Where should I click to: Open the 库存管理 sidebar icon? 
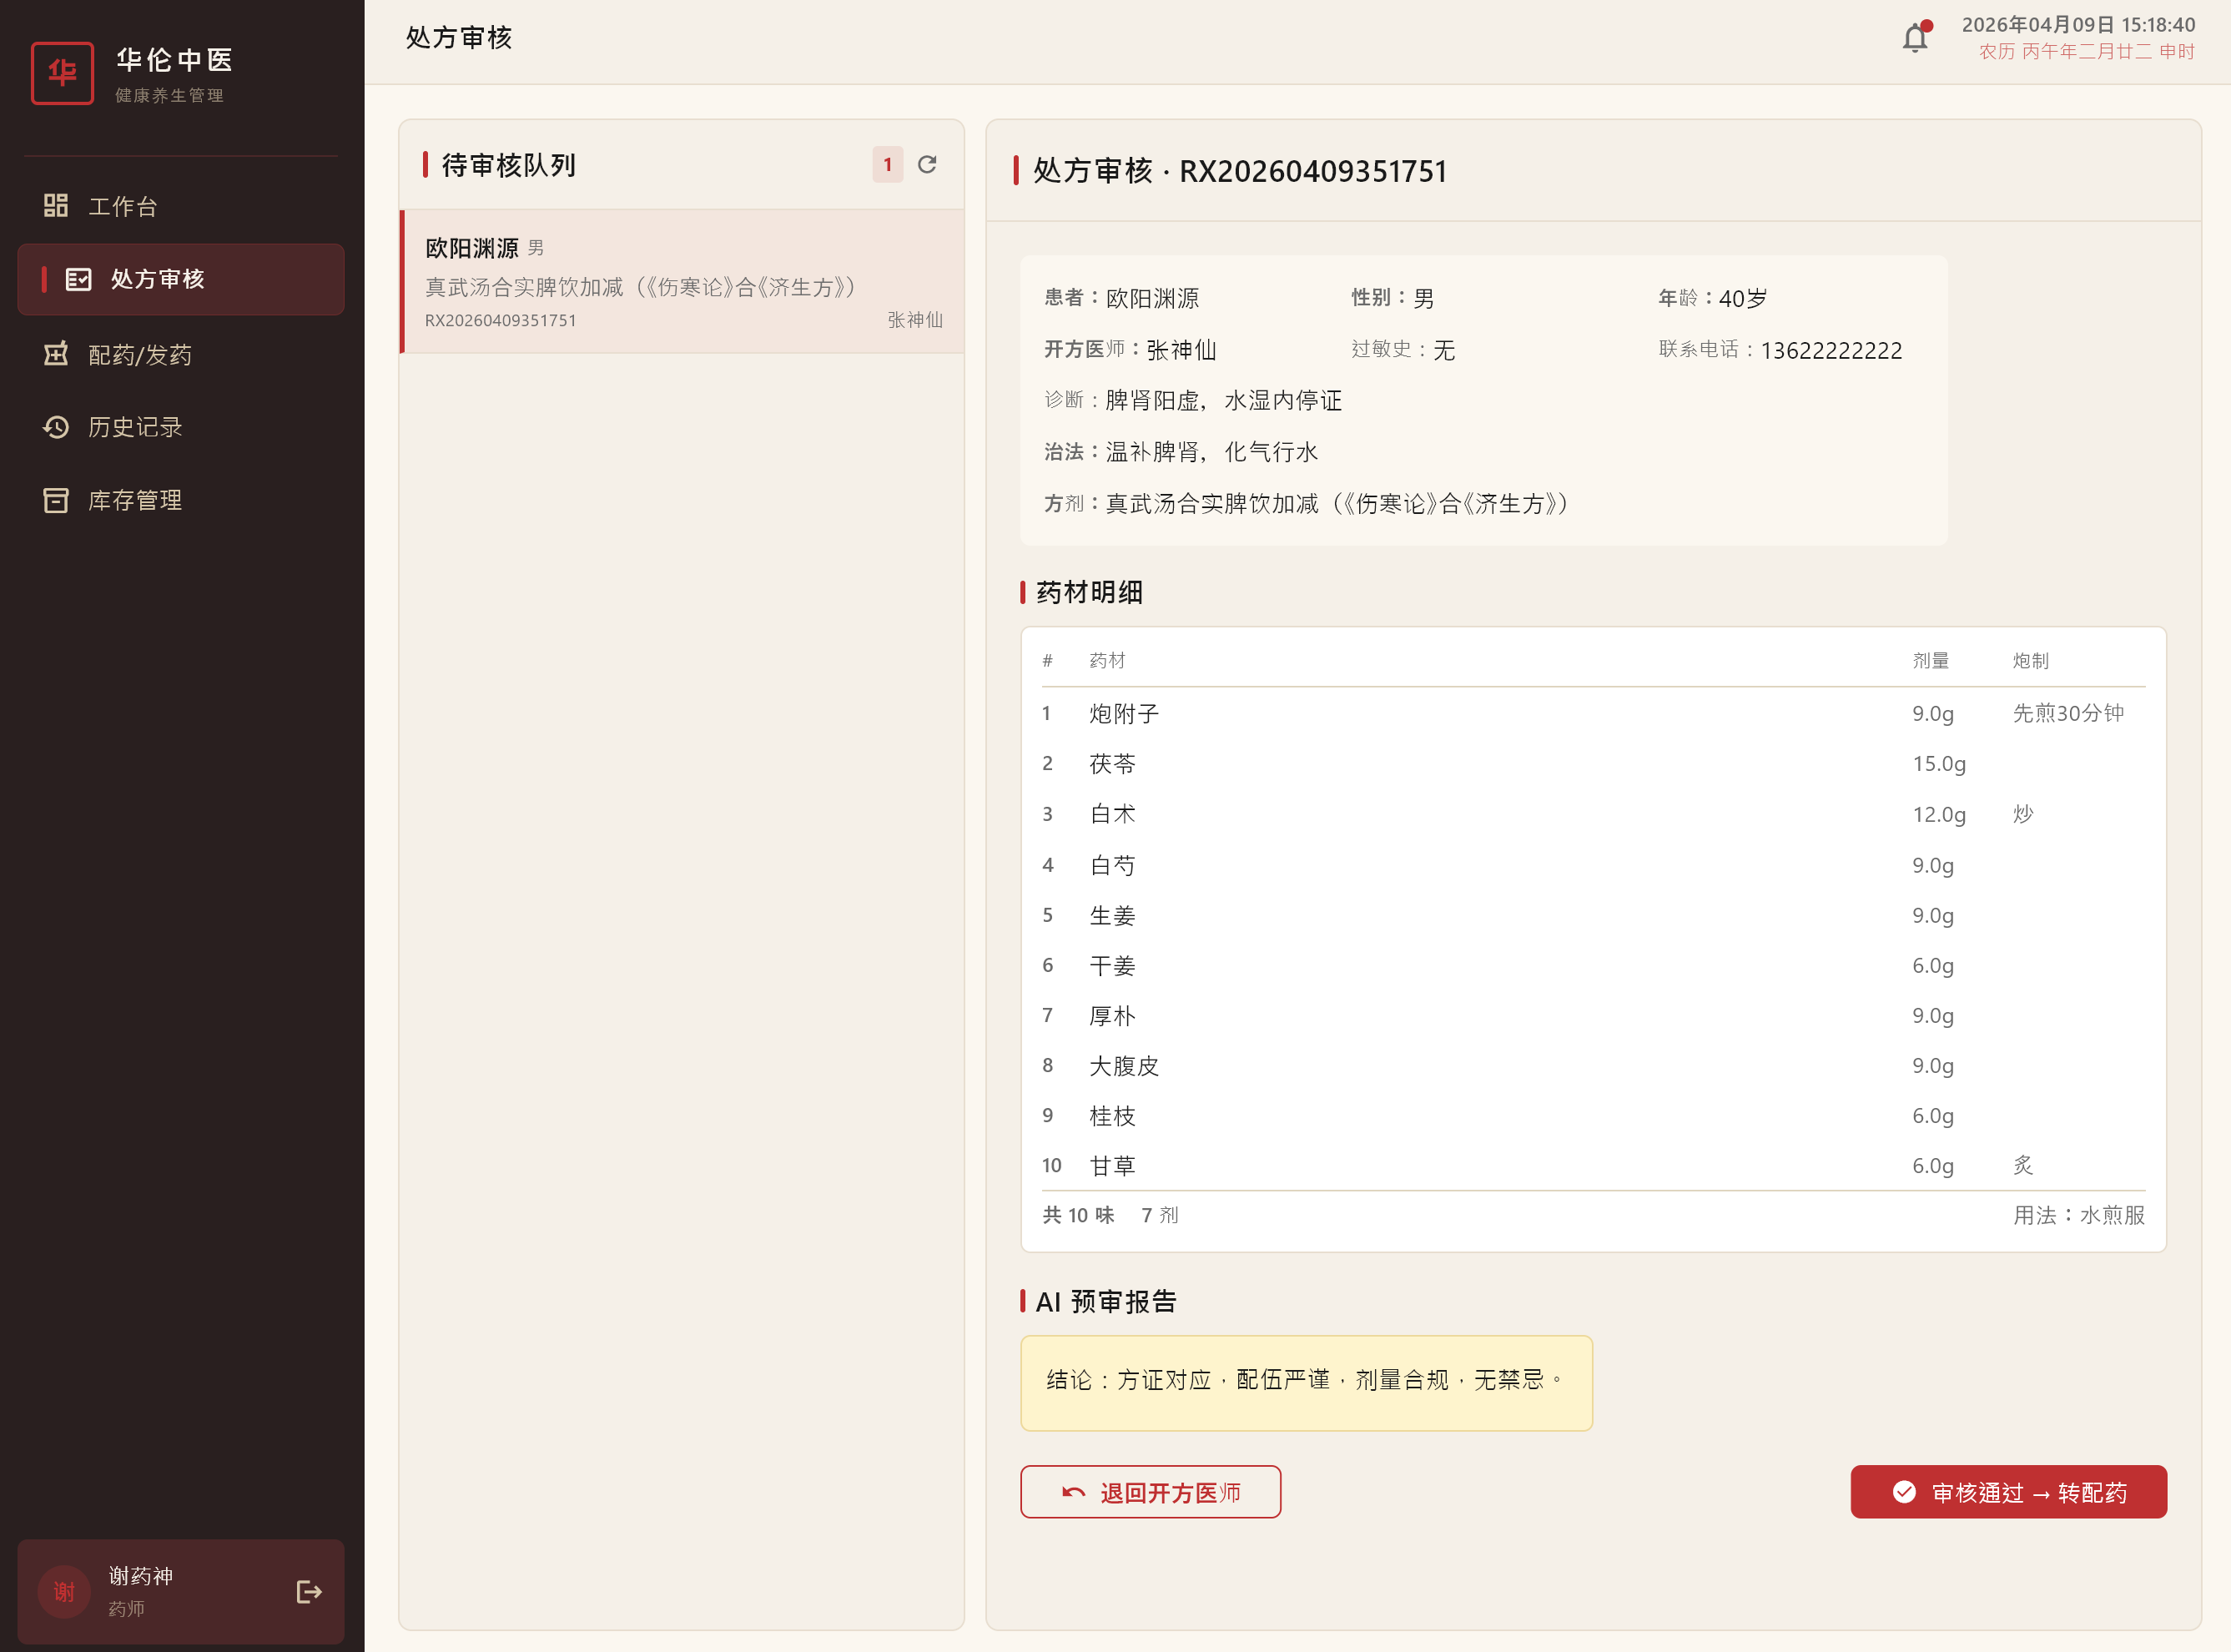click(x=57, y=500)
